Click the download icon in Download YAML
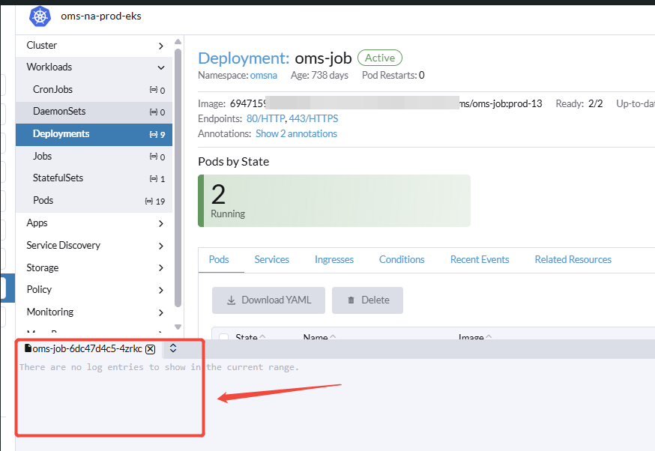The image size is (655, 451). pyautogui.click(x=231, y=300)
